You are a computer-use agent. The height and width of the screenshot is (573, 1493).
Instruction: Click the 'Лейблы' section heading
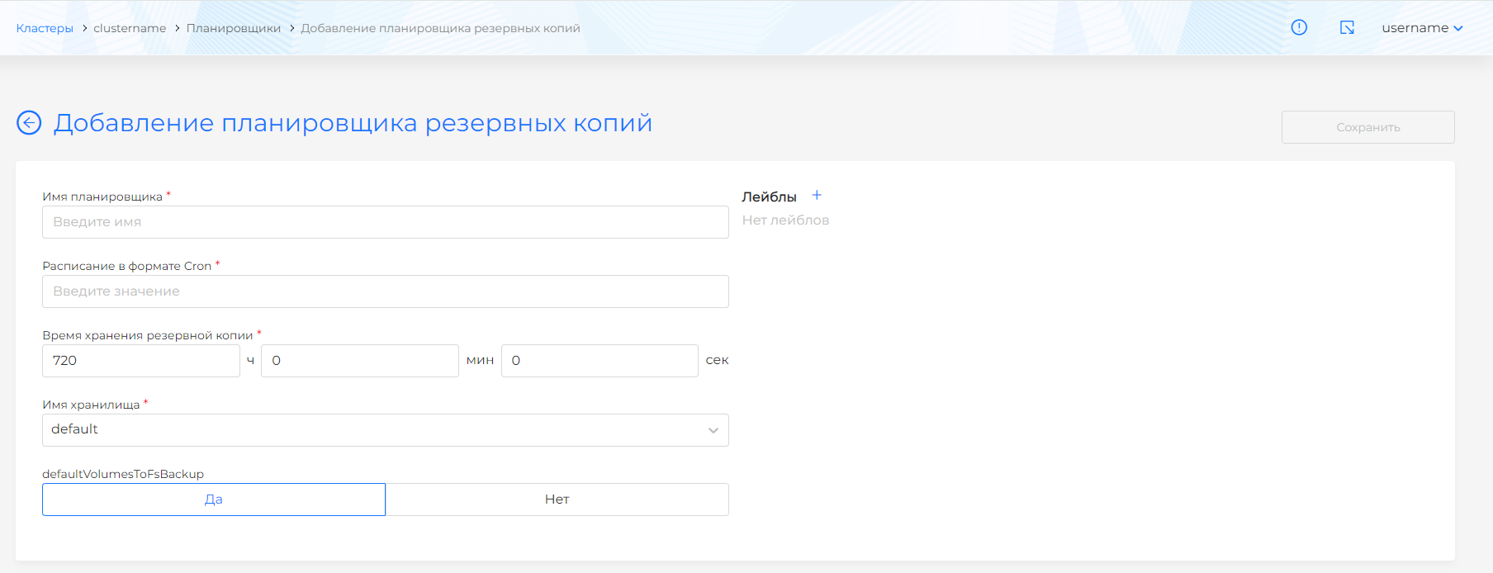tap(769, 197)
